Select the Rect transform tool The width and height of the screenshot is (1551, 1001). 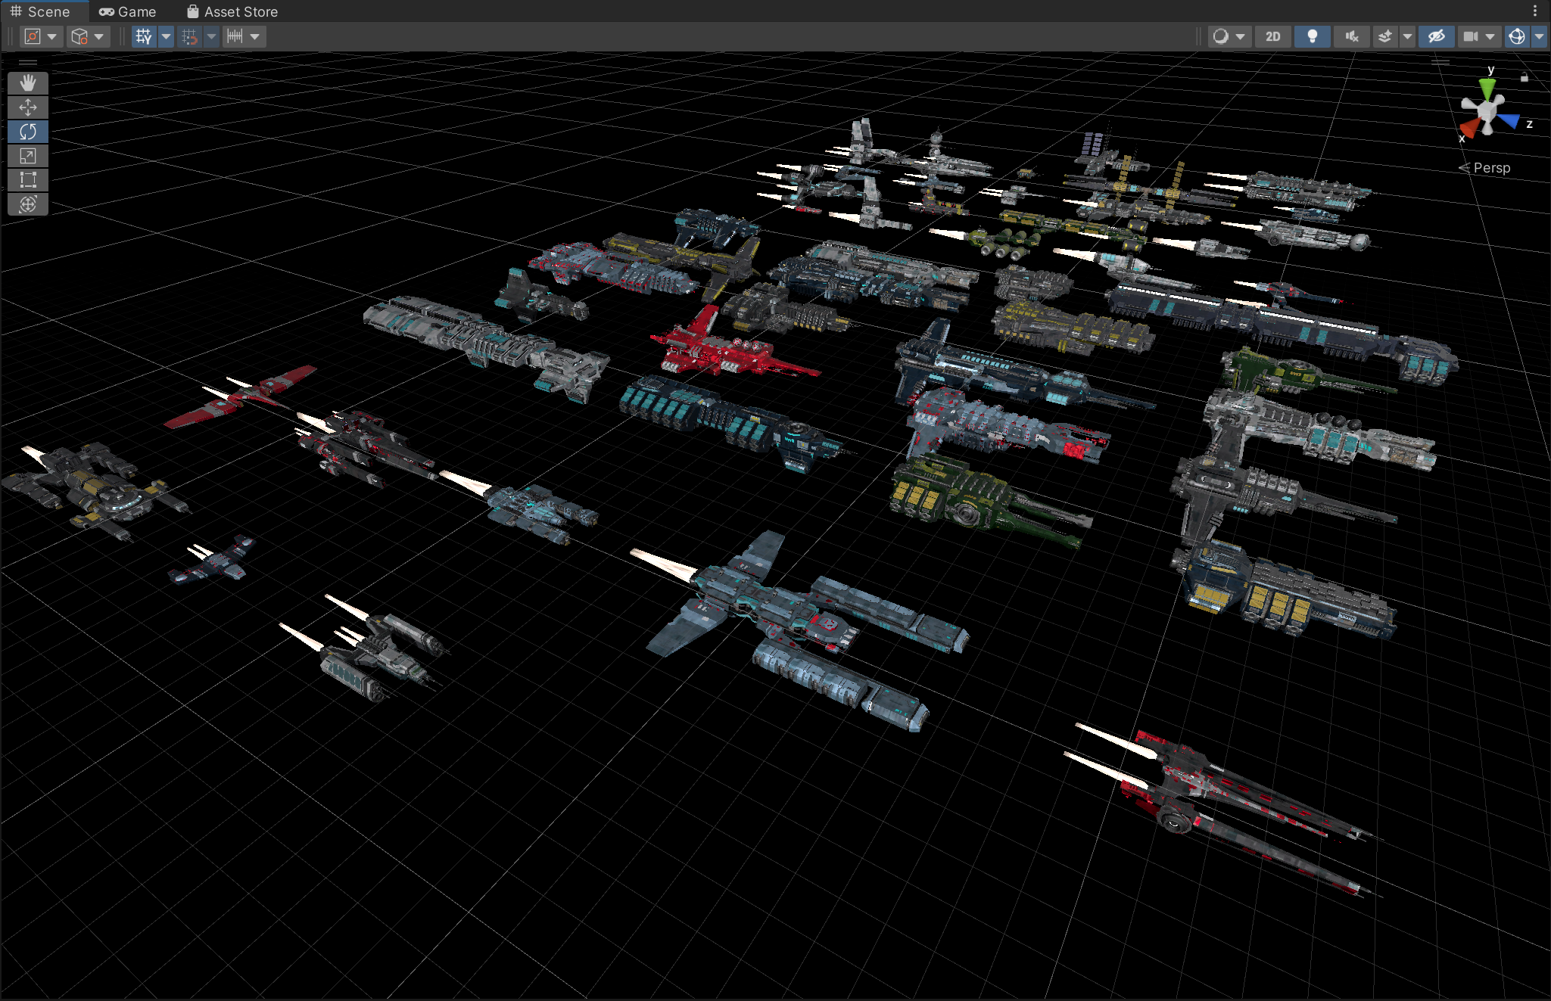click(28, 180)
